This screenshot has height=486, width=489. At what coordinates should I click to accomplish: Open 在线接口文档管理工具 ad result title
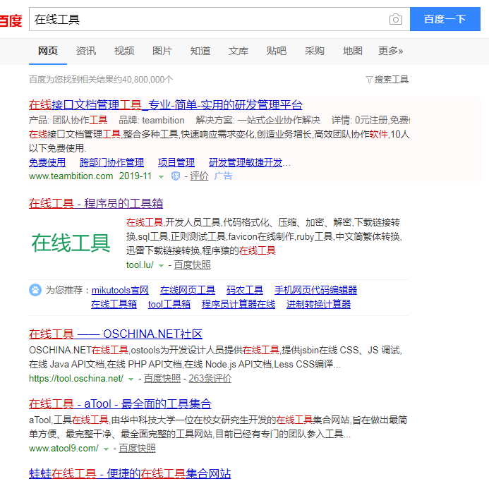(x=166, y=104)
